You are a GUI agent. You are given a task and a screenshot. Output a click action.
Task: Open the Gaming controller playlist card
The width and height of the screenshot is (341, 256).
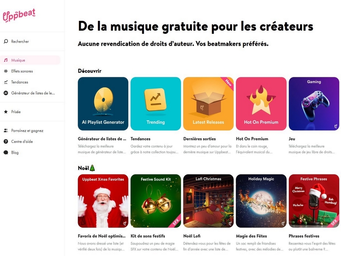[314, 104]
